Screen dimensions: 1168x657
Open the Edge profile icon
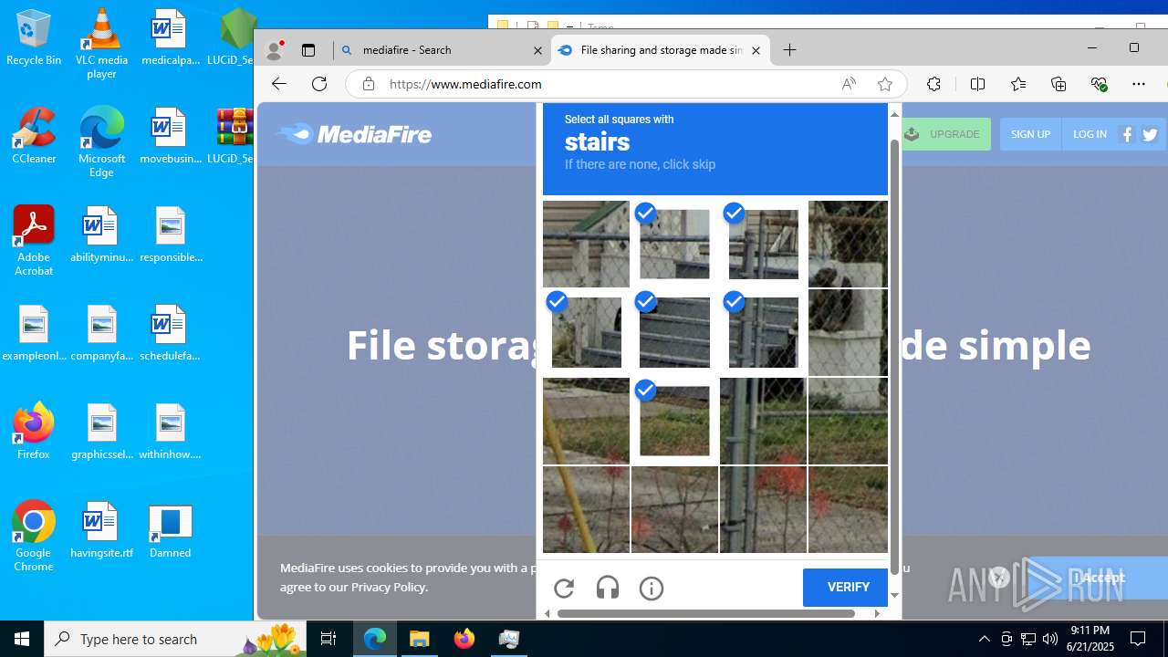(x=274, y=50)
